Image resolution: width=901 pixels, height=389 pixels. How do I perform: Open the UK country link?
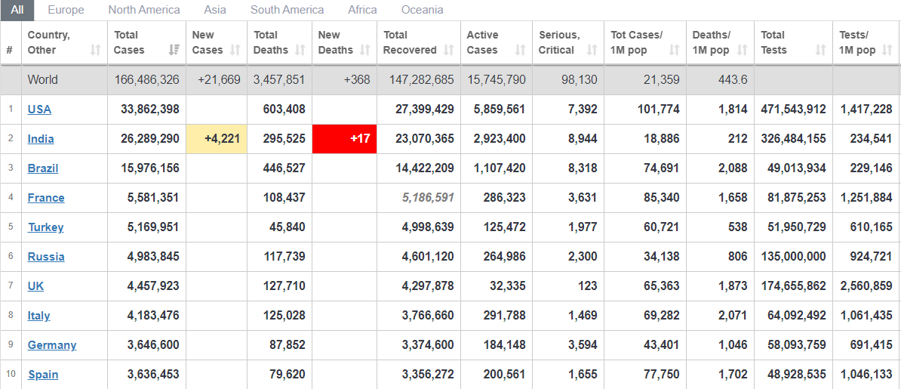point(35,286)
